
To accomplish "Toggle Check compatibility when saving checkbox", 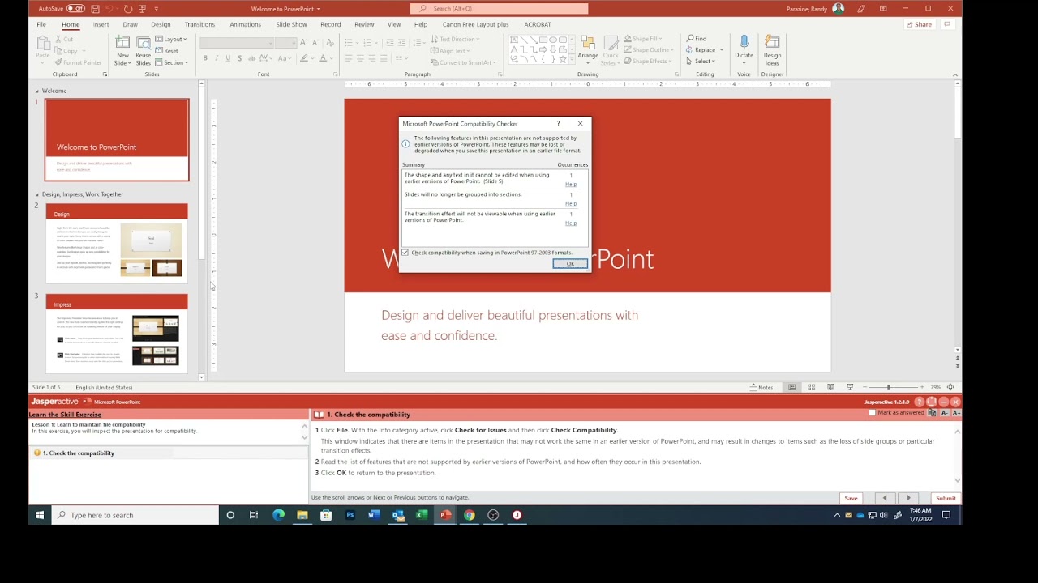I will [x=405, y=253].
